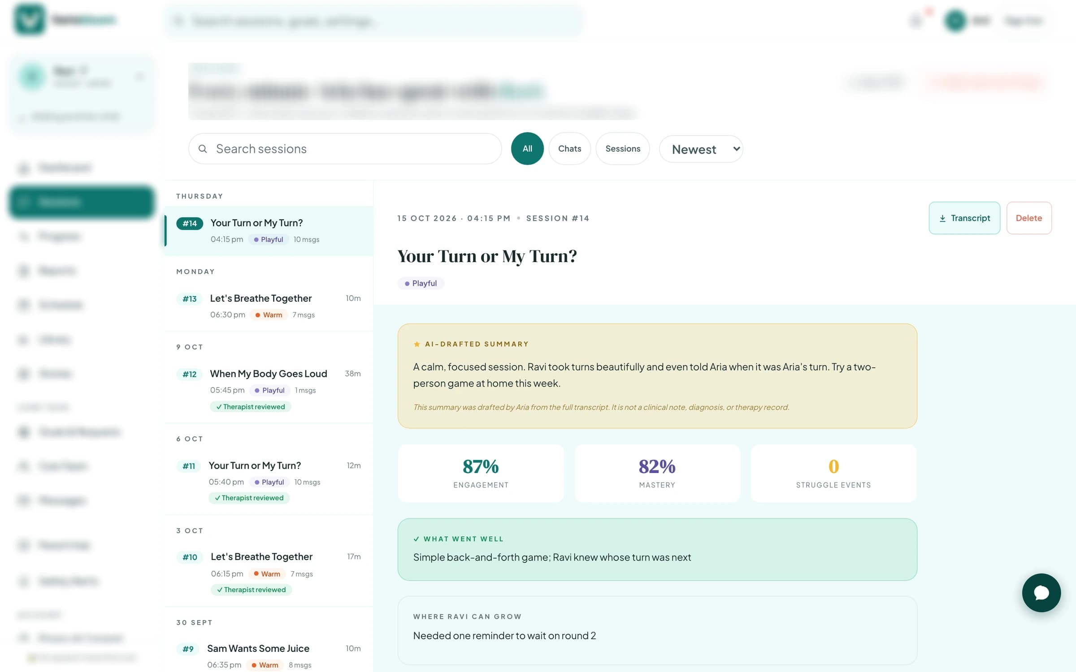Click Therapist reviewed badge on session #12
This screenshot has height=672, width=1076.
coord(251,407)
